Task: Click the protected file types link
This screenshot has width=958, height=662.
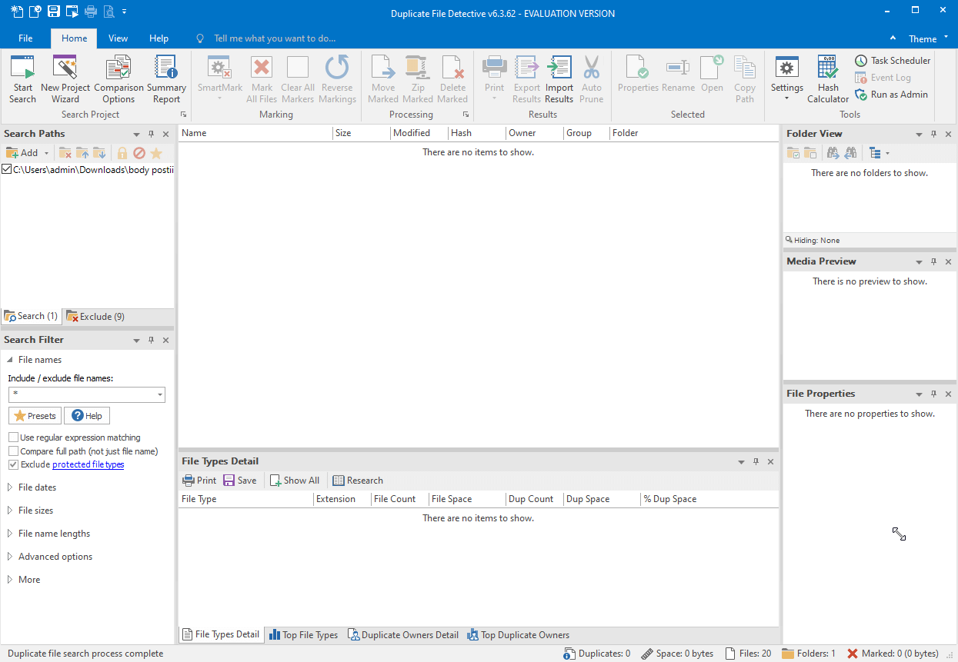Action: [88, 464]
